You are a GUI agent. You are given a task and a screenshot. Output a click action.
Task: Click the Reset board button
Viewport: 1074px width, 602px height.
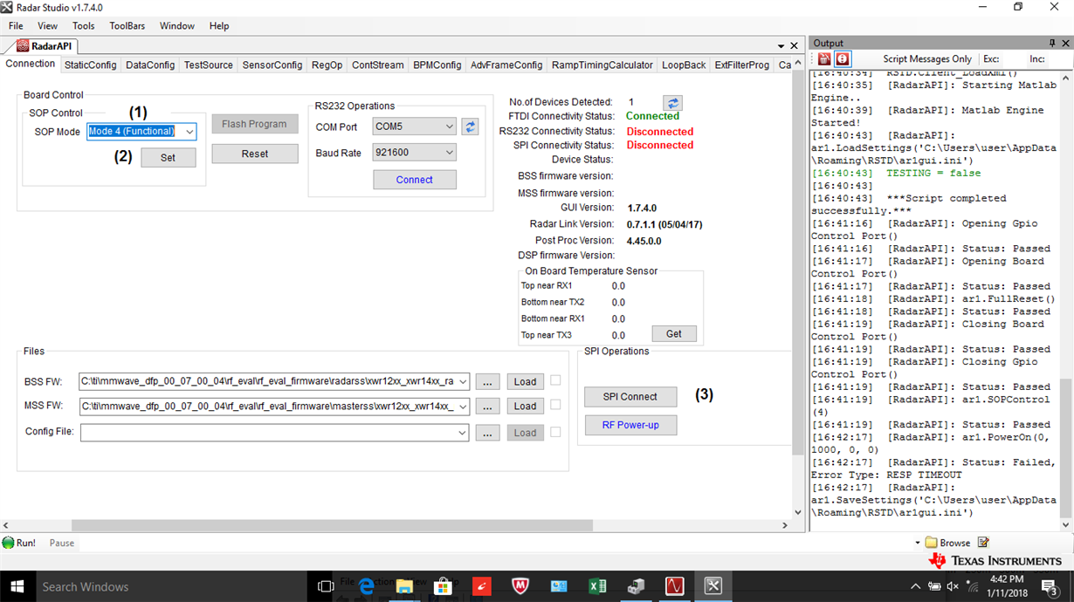tap(254, 154)
